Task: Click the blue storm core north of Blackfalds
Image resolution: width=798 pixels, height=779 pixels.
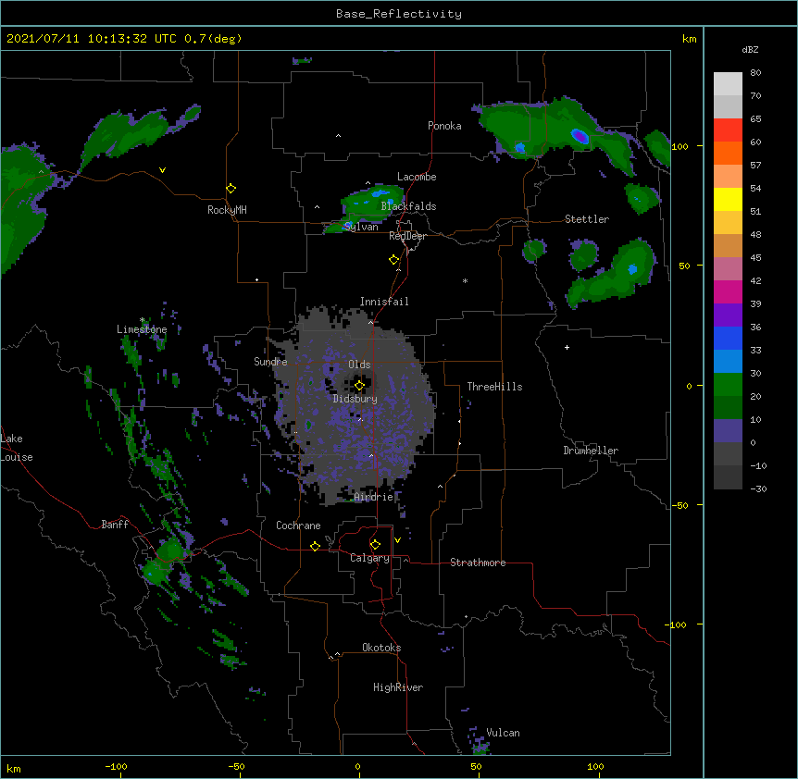Action: (x=380, y=193)
